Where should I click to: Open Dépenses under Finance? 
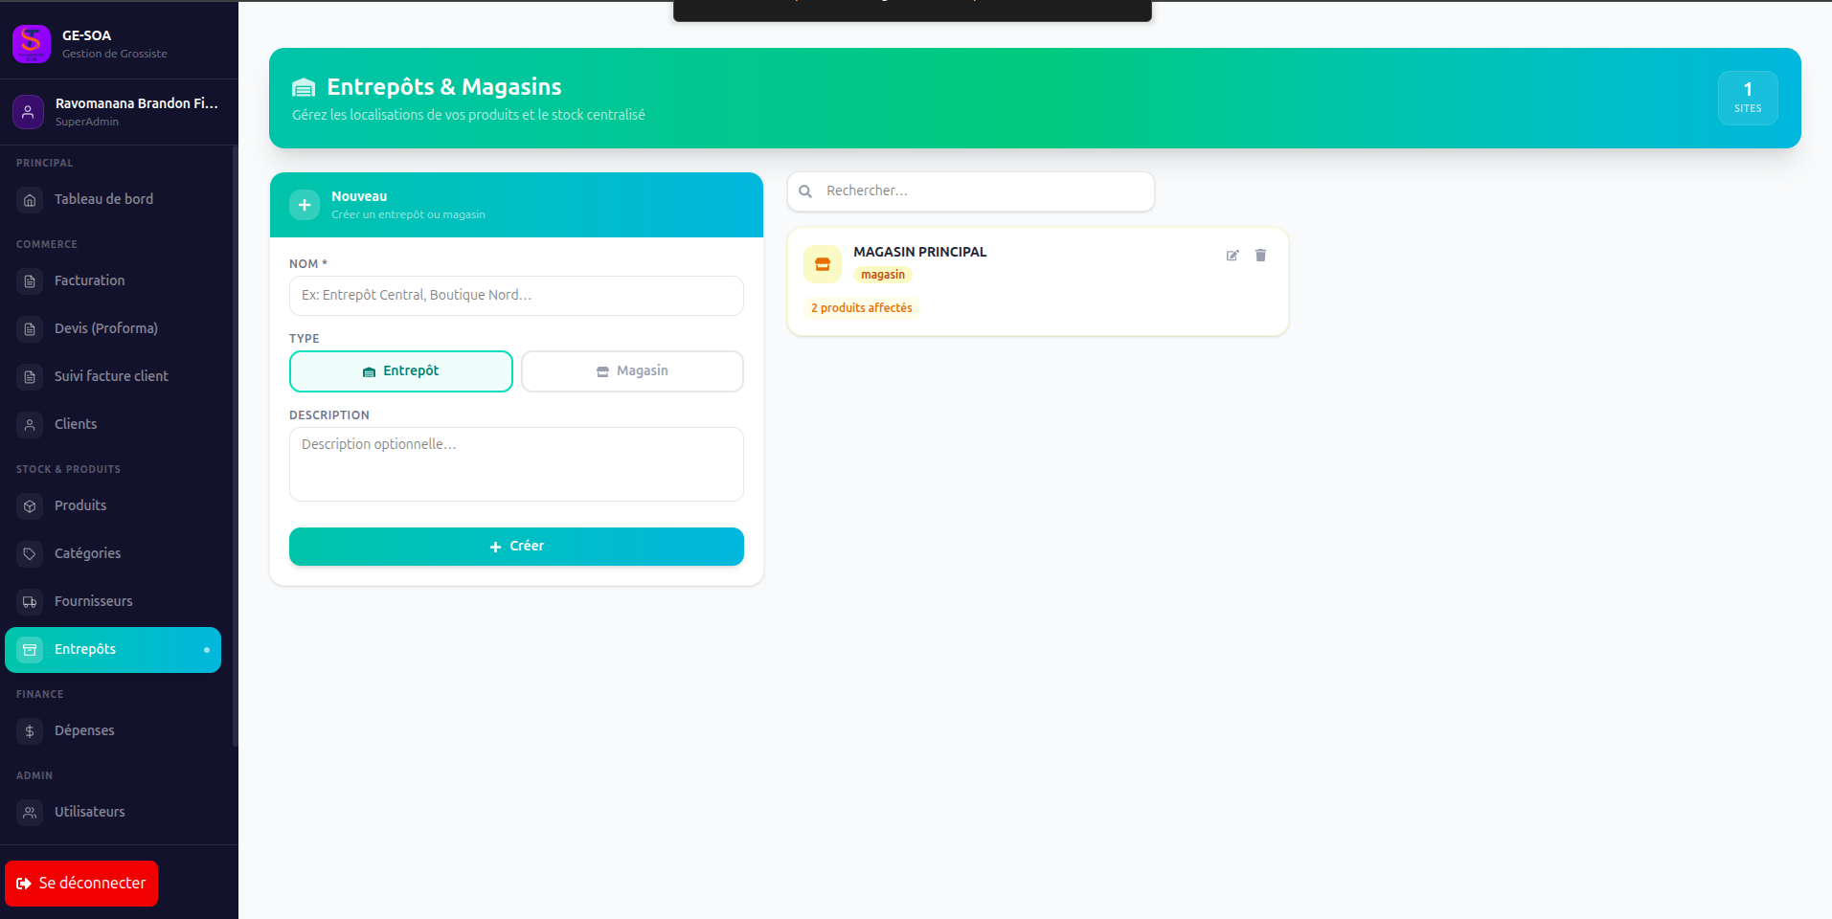tap(113, 731)
